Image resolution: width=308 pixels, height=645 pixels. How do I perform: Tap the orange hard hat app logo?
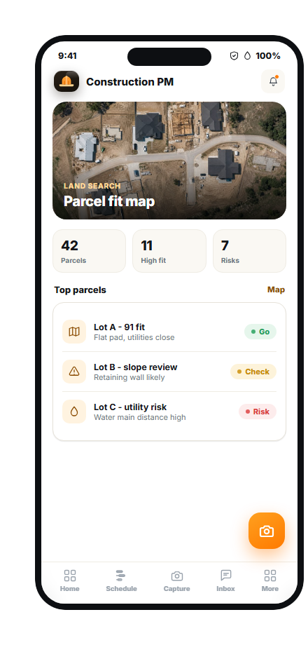[x=66, y=81]
